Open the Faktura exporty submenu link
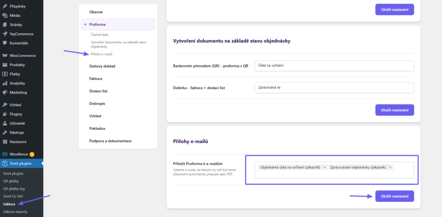 (x=15, y=212)
